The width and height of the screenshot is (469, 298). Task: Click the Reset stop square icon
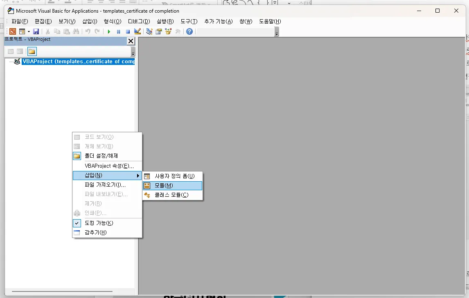[128, 31]
